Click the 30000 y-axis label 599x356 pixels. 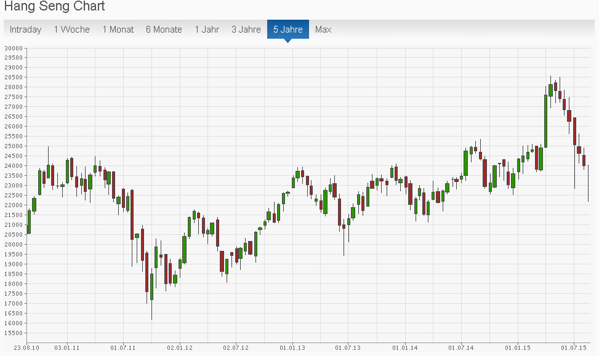13,48
